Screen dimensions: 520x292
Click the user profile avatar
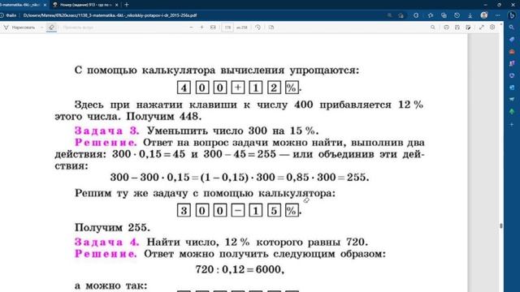(484, 15)
